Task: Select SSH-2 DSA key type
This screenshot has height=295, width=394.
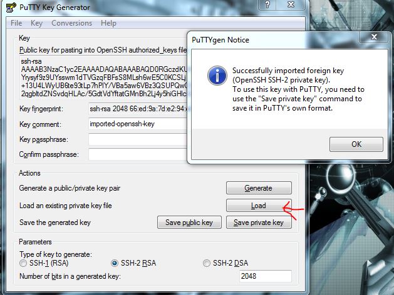Action: coord(226,263)
